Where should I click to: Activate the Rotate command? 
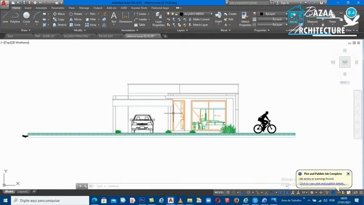pyautogui.click(x=76, y=14)
